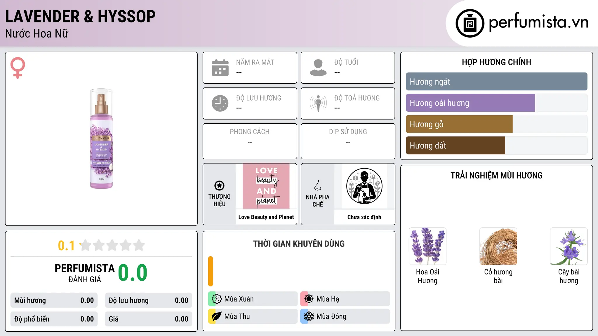Select the Mùa Hạ season label
Viewport: 598px width, 336px height.
(x=328, y=299)
